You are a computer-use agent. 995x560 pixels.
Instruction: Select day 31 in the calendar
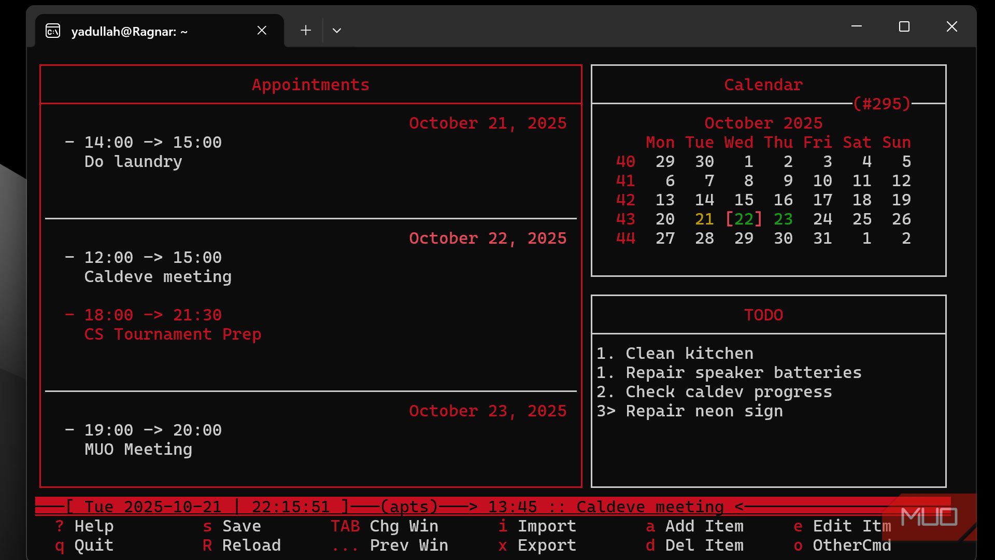click(822, 239)
